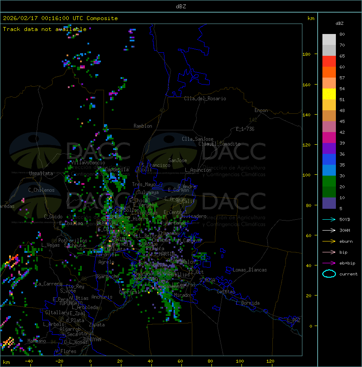Click the L_Asuncion place label
The height and width of the screenshot is (367, 362).
tap(198, 170)
